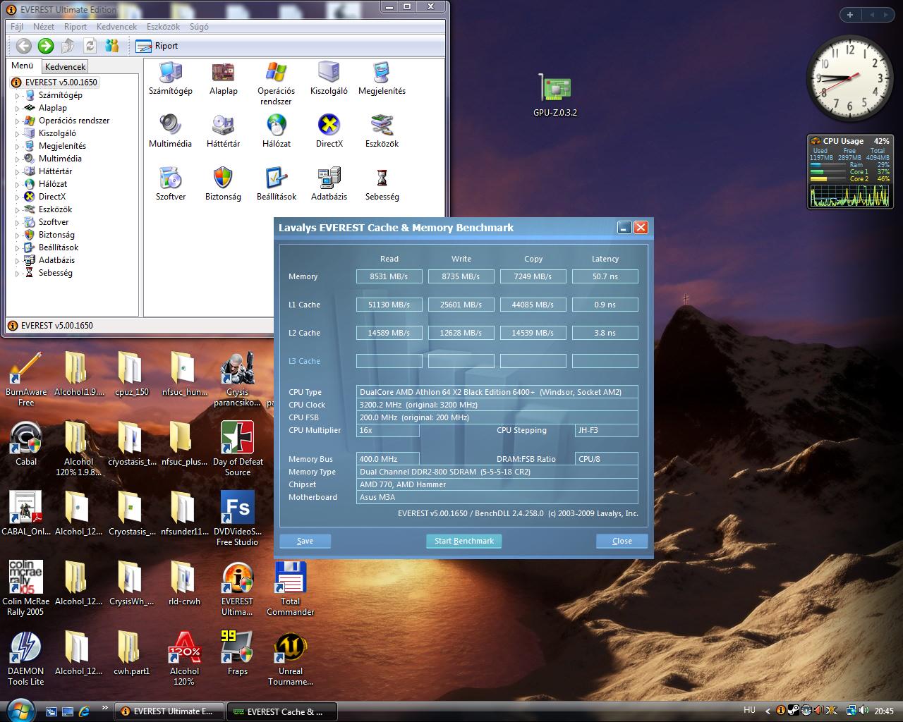903x722 pixels.
Task: Select the DAEMON Tools Lite desktop shortcut
Action: point(26,658)
